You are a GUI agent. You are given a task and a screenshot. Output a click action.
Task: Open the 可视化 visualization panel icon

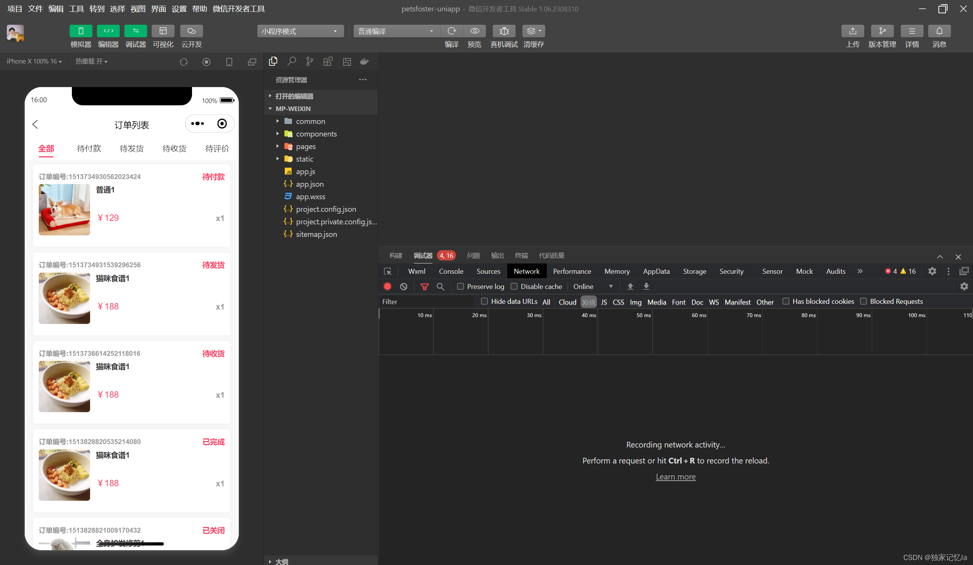(x=163, y=31)
